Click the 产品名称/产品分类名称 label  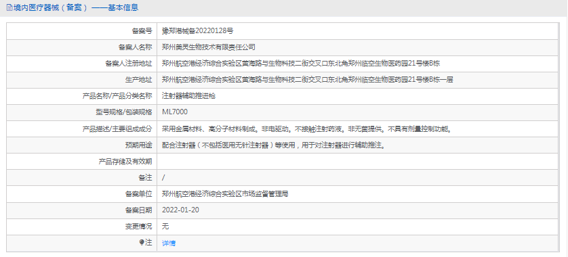pyautogui.click(x=117, y=96)
